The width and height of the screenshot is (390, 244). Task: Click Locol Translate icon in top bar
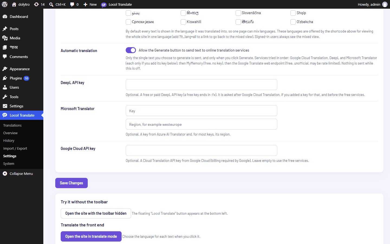click(104, 5)
